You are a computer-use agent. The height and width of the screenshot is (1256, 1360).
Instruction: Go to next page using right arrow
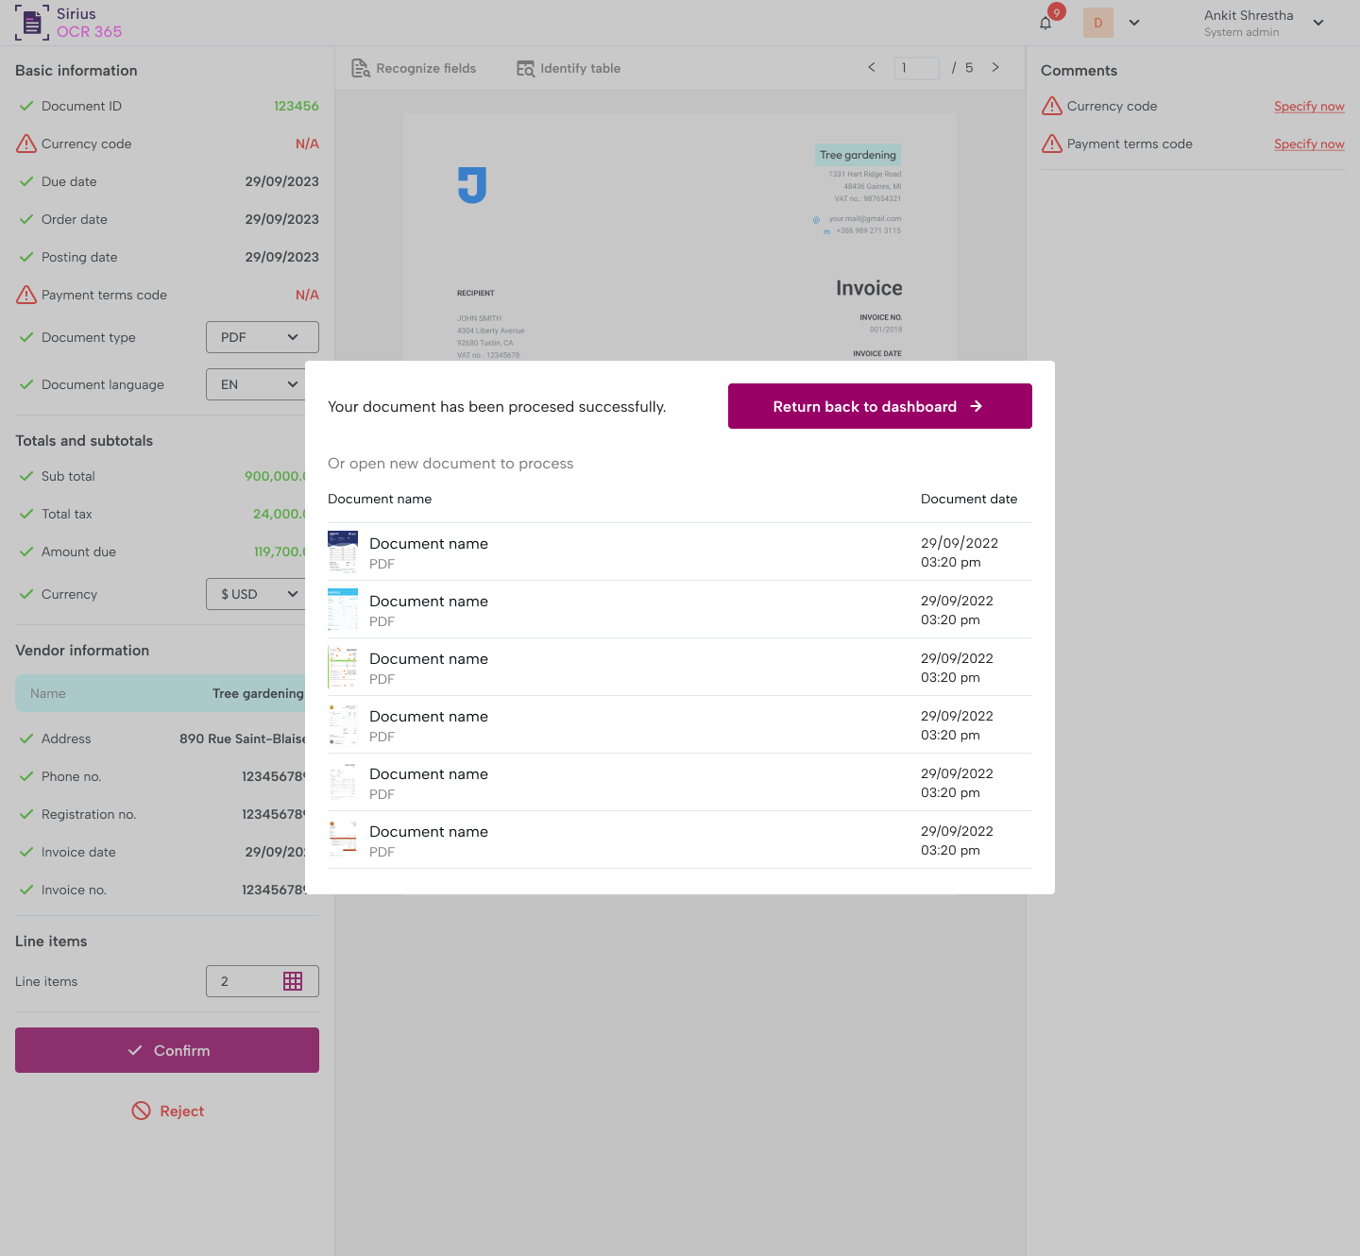click(995, 67)
